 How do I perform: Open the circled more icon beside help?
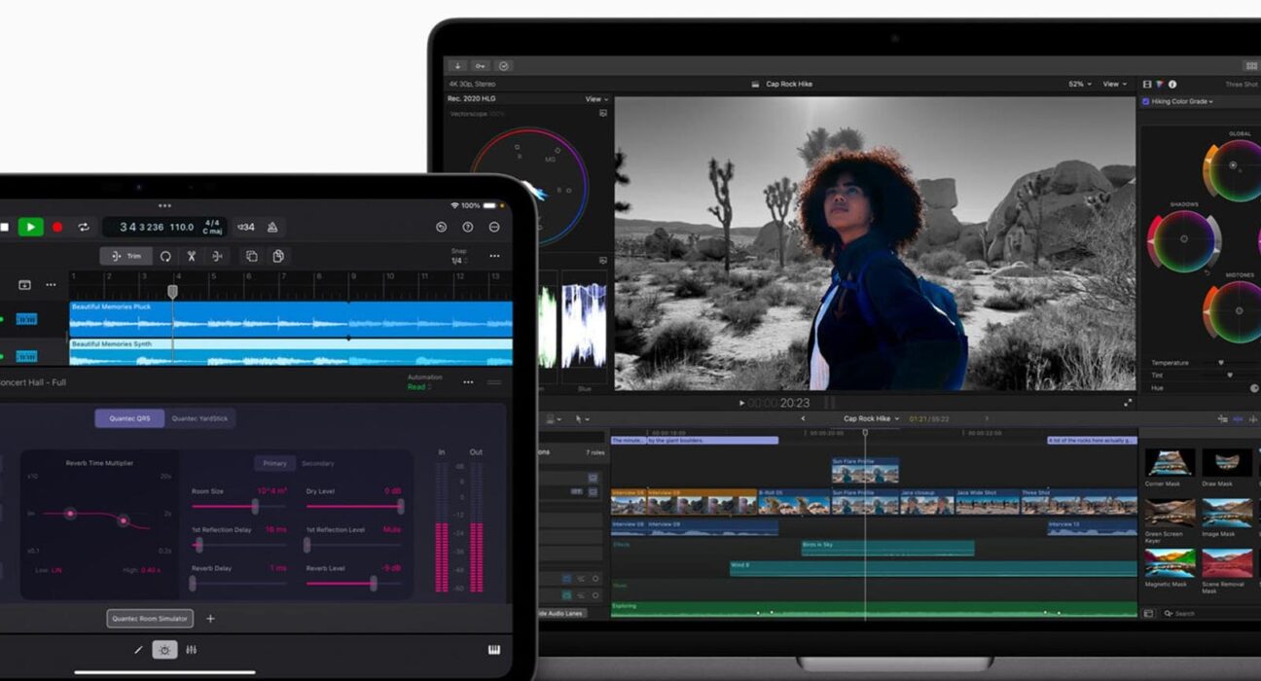pos(494,227)
